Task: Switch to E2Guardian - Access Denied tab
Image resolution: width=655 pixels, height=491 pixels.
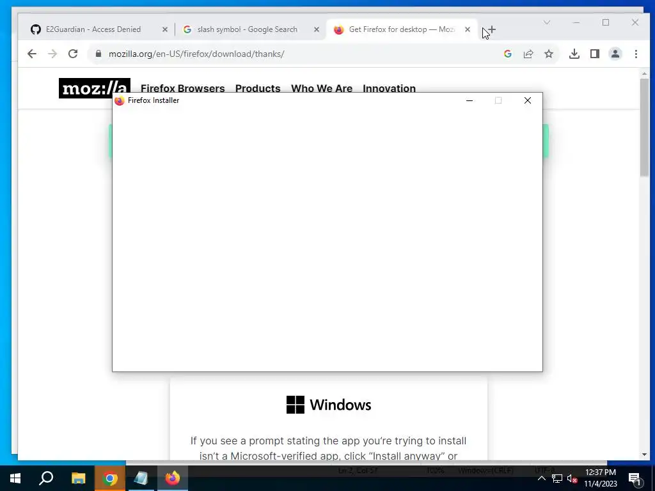Action: click(x=93, y=29)
